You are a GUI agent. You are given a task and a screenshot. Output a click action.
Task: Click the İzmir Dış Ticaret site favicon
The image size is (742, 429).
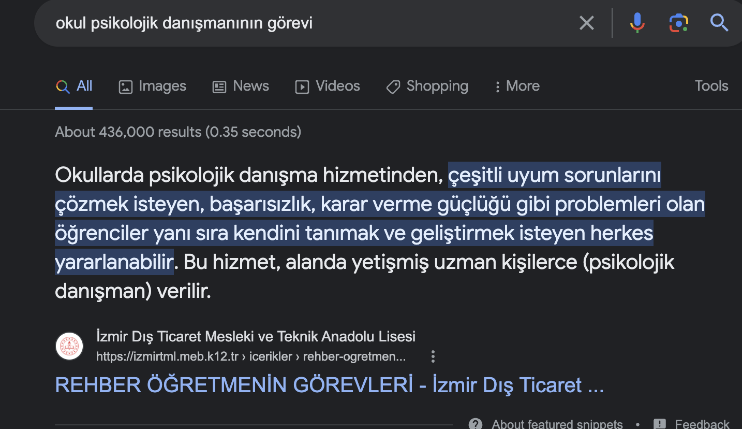(x=69, y=346)
